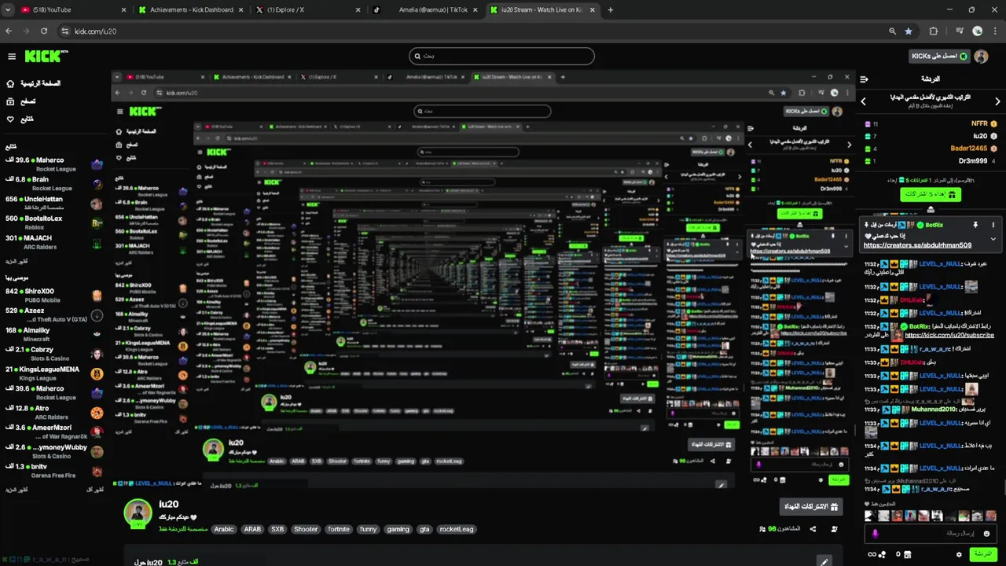Click NFFR in gift leaderboard
The image size is (1006, 566).
[x=979, y=124]
